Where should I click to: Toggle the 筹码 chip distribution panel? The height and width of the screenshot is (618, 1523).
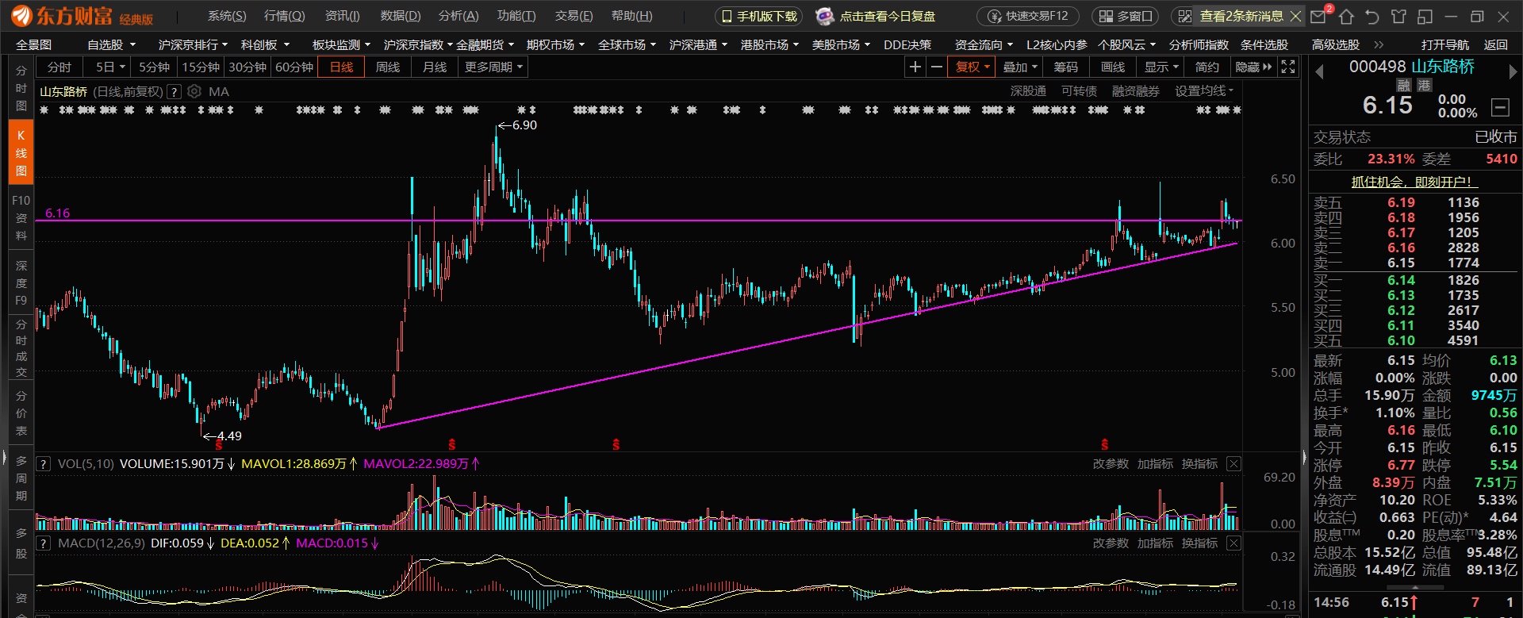click(x=1065, y=67)
